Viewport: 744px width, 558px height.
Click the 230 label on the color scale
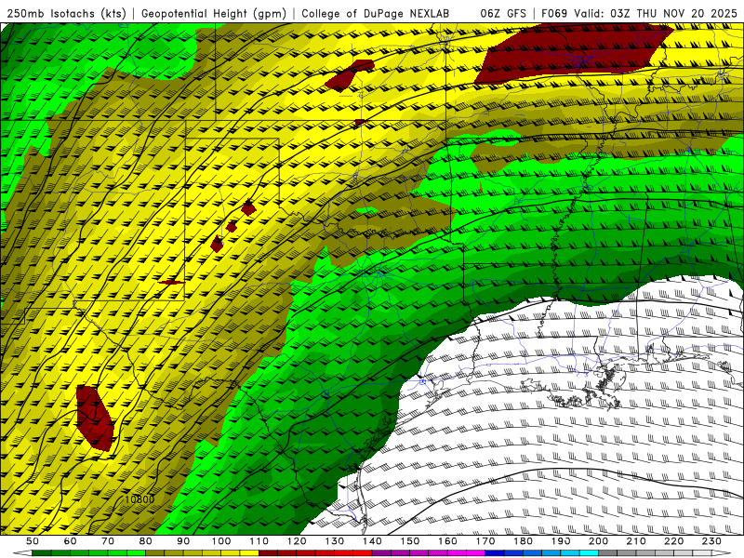711,541
